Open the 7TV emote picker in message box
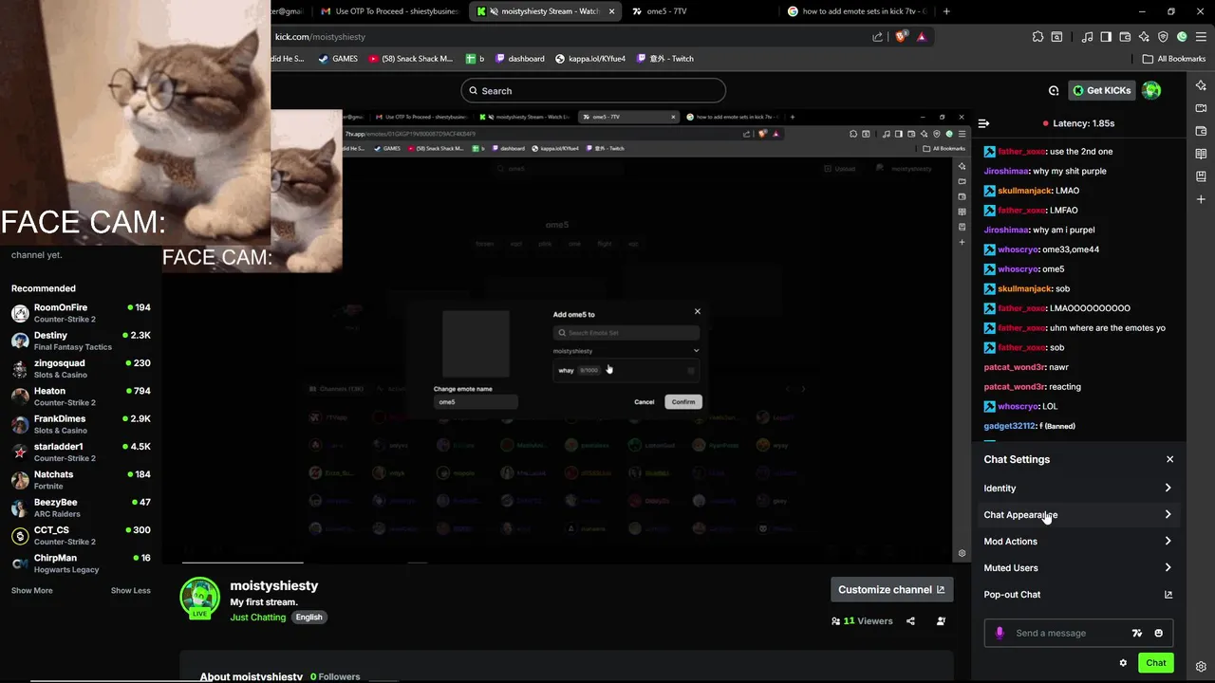1215x683 pixels. point(1137,634)
